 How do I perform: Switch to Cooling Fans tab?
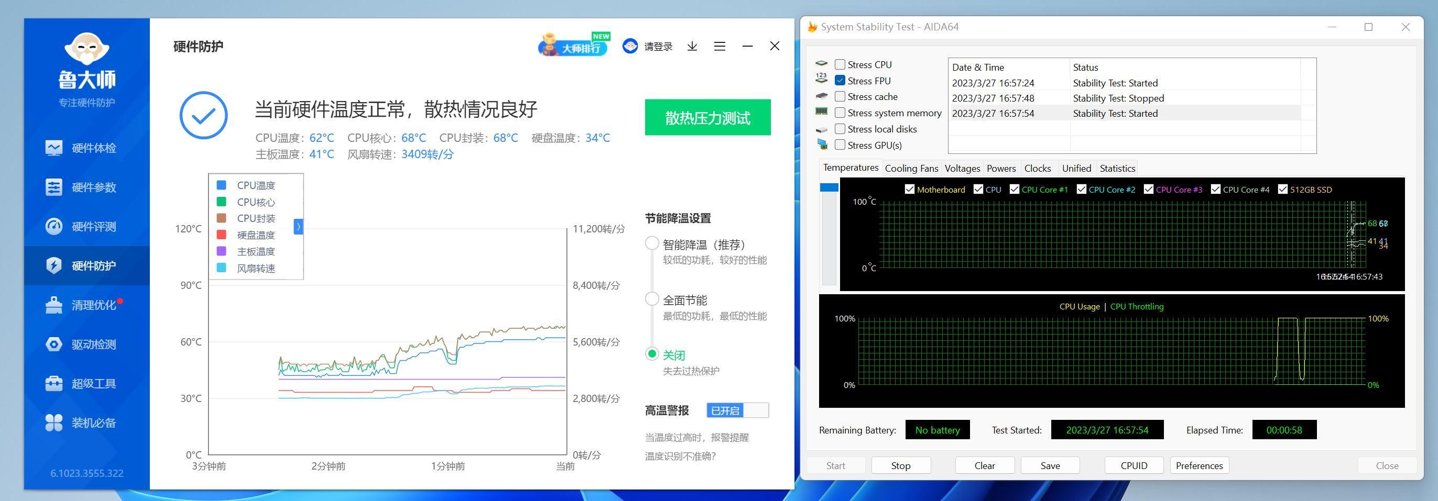[911, 168]
